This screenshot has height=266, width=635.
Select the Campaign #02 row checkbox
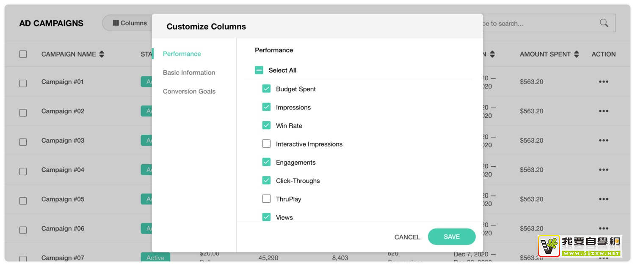[23, 113]
